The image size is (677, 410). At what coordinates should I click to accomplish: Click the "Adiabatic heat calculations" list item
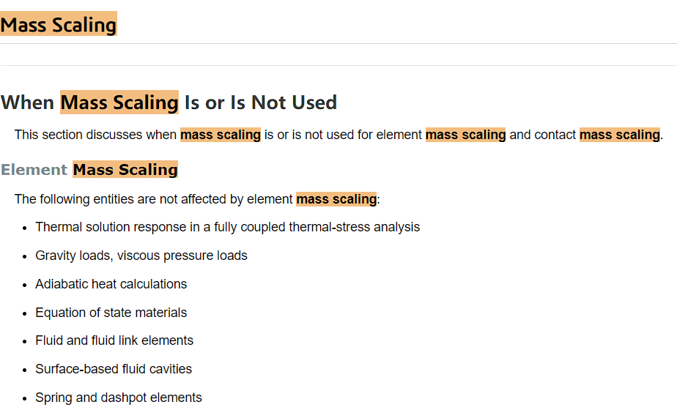pyautogui.click(x=111, y=284)
